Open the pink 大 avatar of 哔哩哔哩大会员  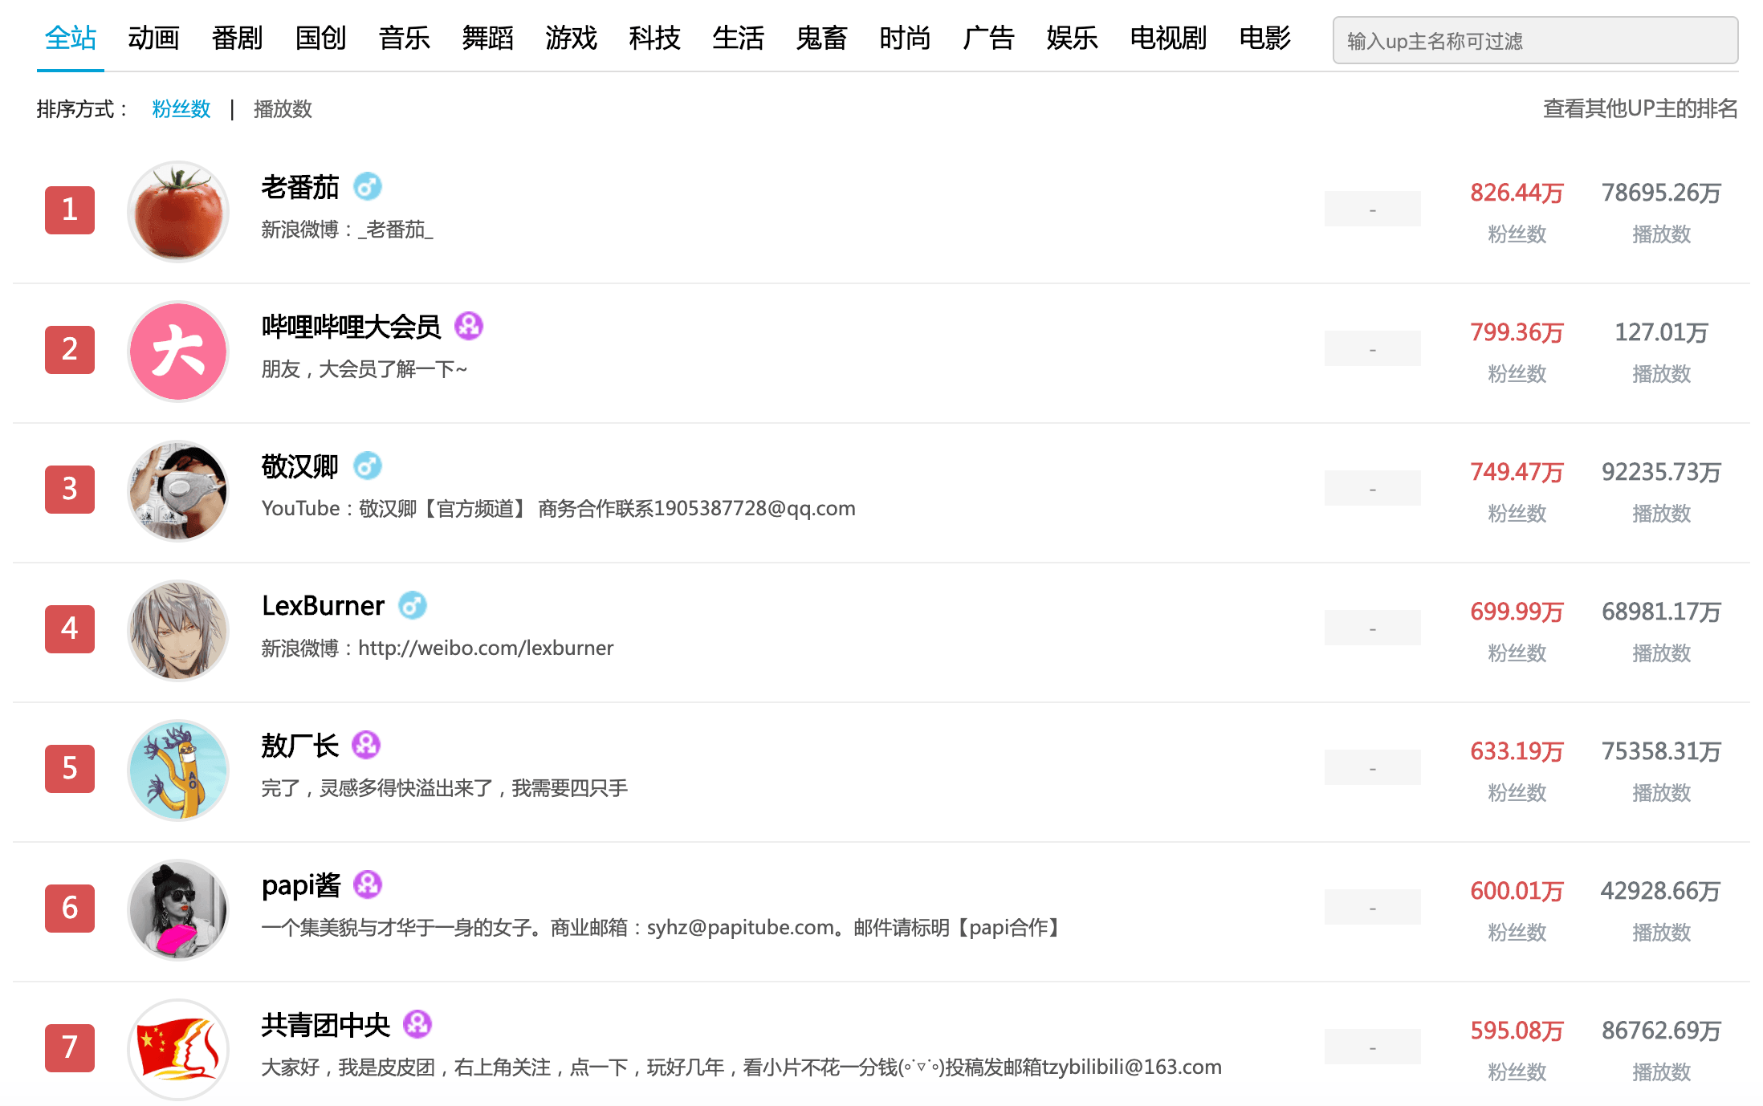tap(178, 351)
